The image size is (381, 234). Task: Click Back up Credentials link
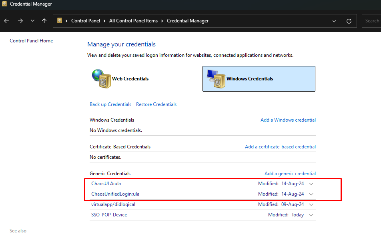pos(110,104)
